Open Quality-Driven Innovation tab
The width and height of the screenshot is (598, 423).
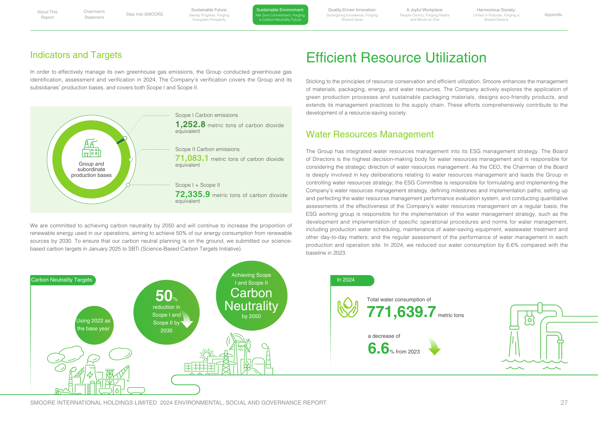click(x=352, y=15)
